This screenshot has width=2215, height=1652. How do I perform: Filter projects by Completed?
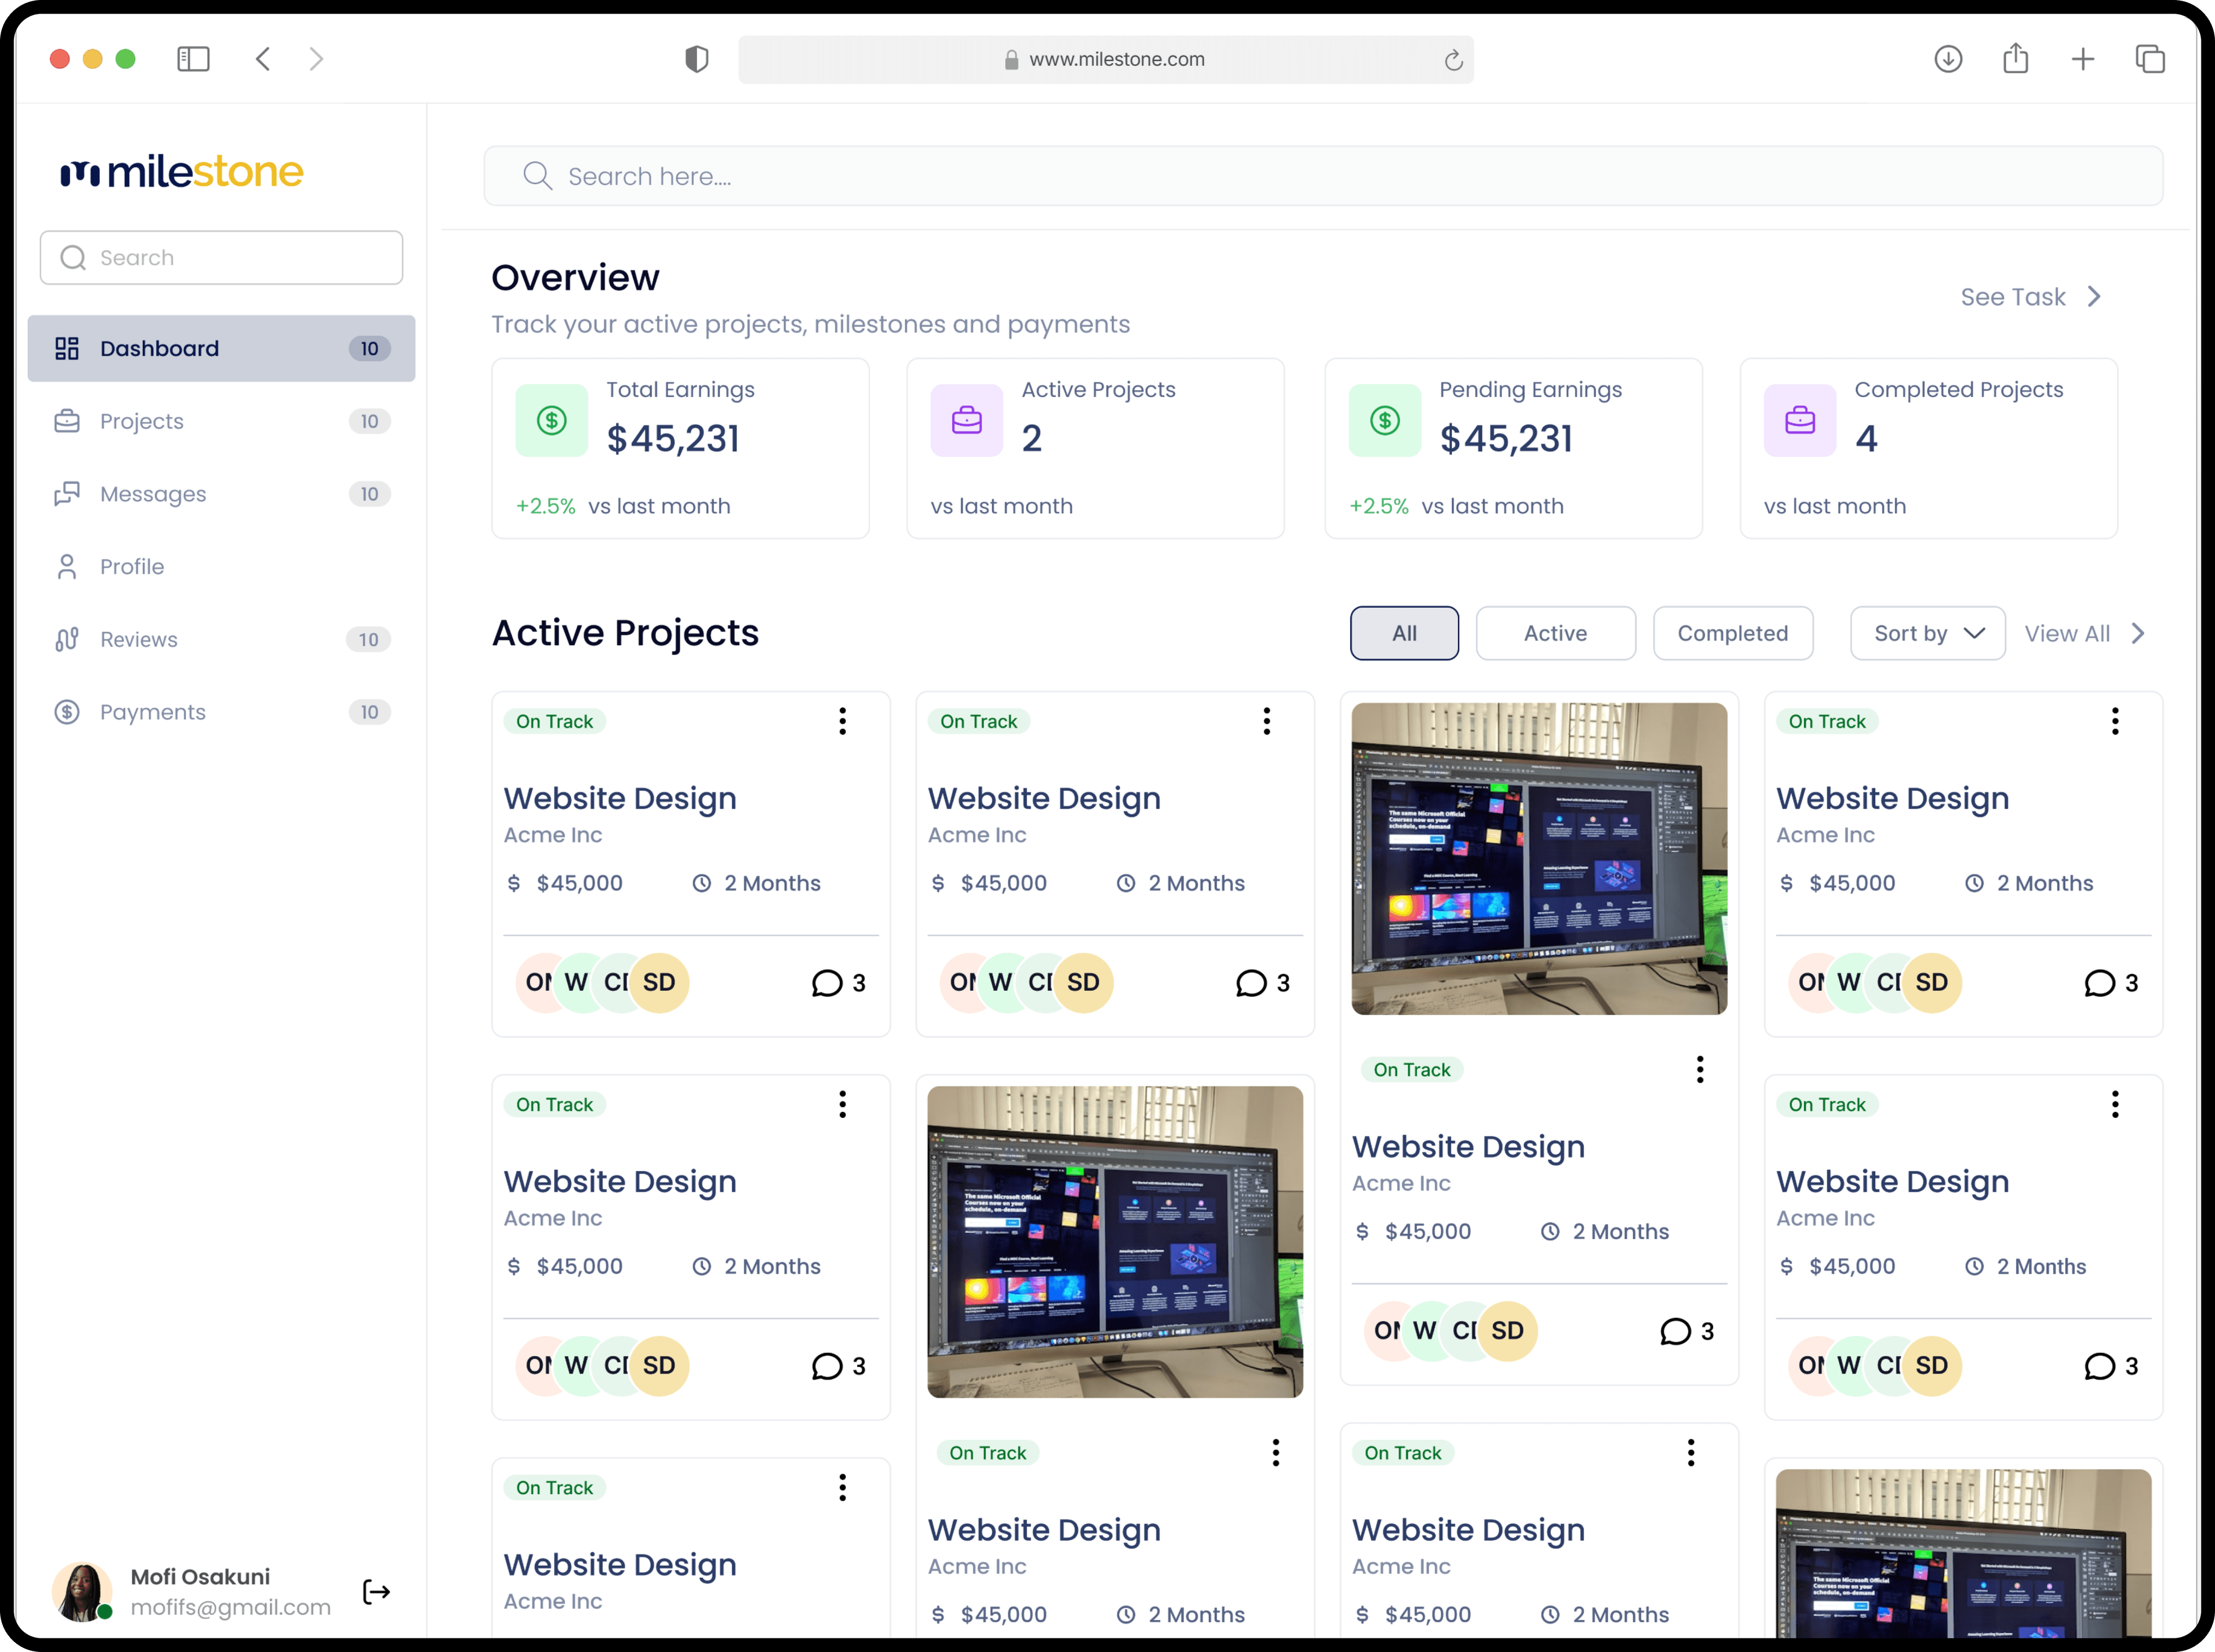coord(1732,633)
